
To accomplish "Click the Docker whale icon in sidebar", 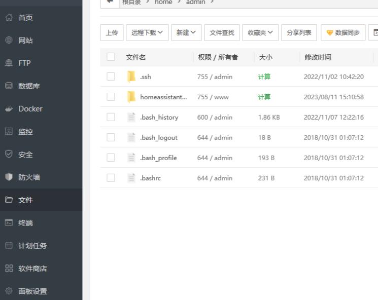I will (x=9, y=109).
